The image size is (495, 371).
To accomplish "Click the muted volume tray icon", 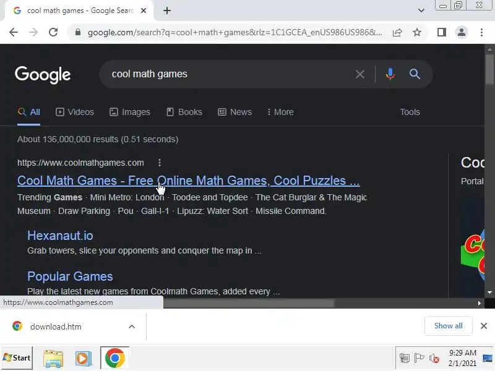I will (434, 358).
